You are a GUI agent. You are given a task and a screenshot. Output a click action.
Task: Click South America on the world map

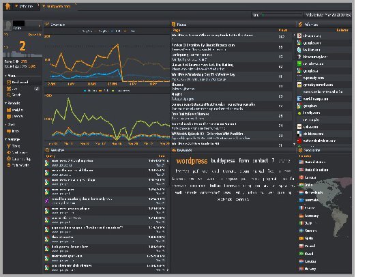tap(340, 221)
